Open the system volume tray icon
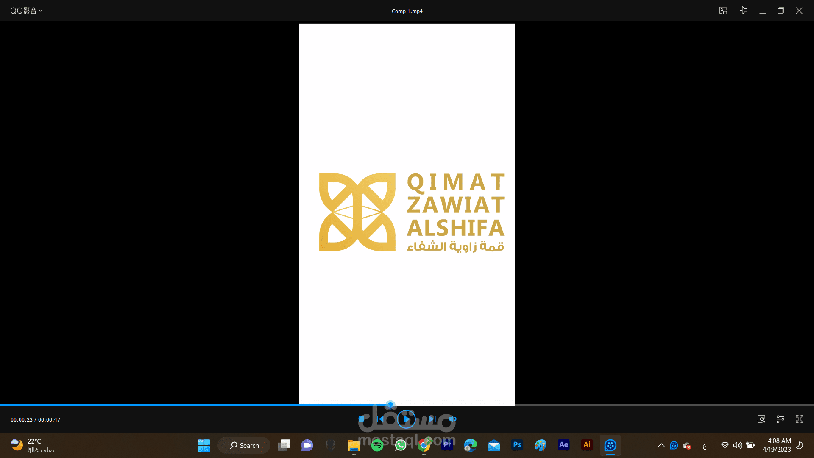 [x=738, y=445]
